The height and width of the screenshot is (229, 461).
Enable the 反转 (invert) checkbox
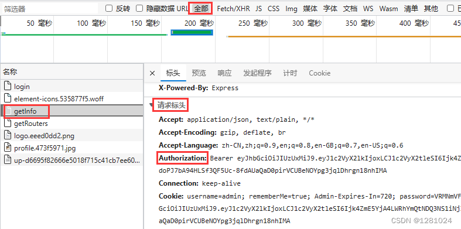point(109,8)
